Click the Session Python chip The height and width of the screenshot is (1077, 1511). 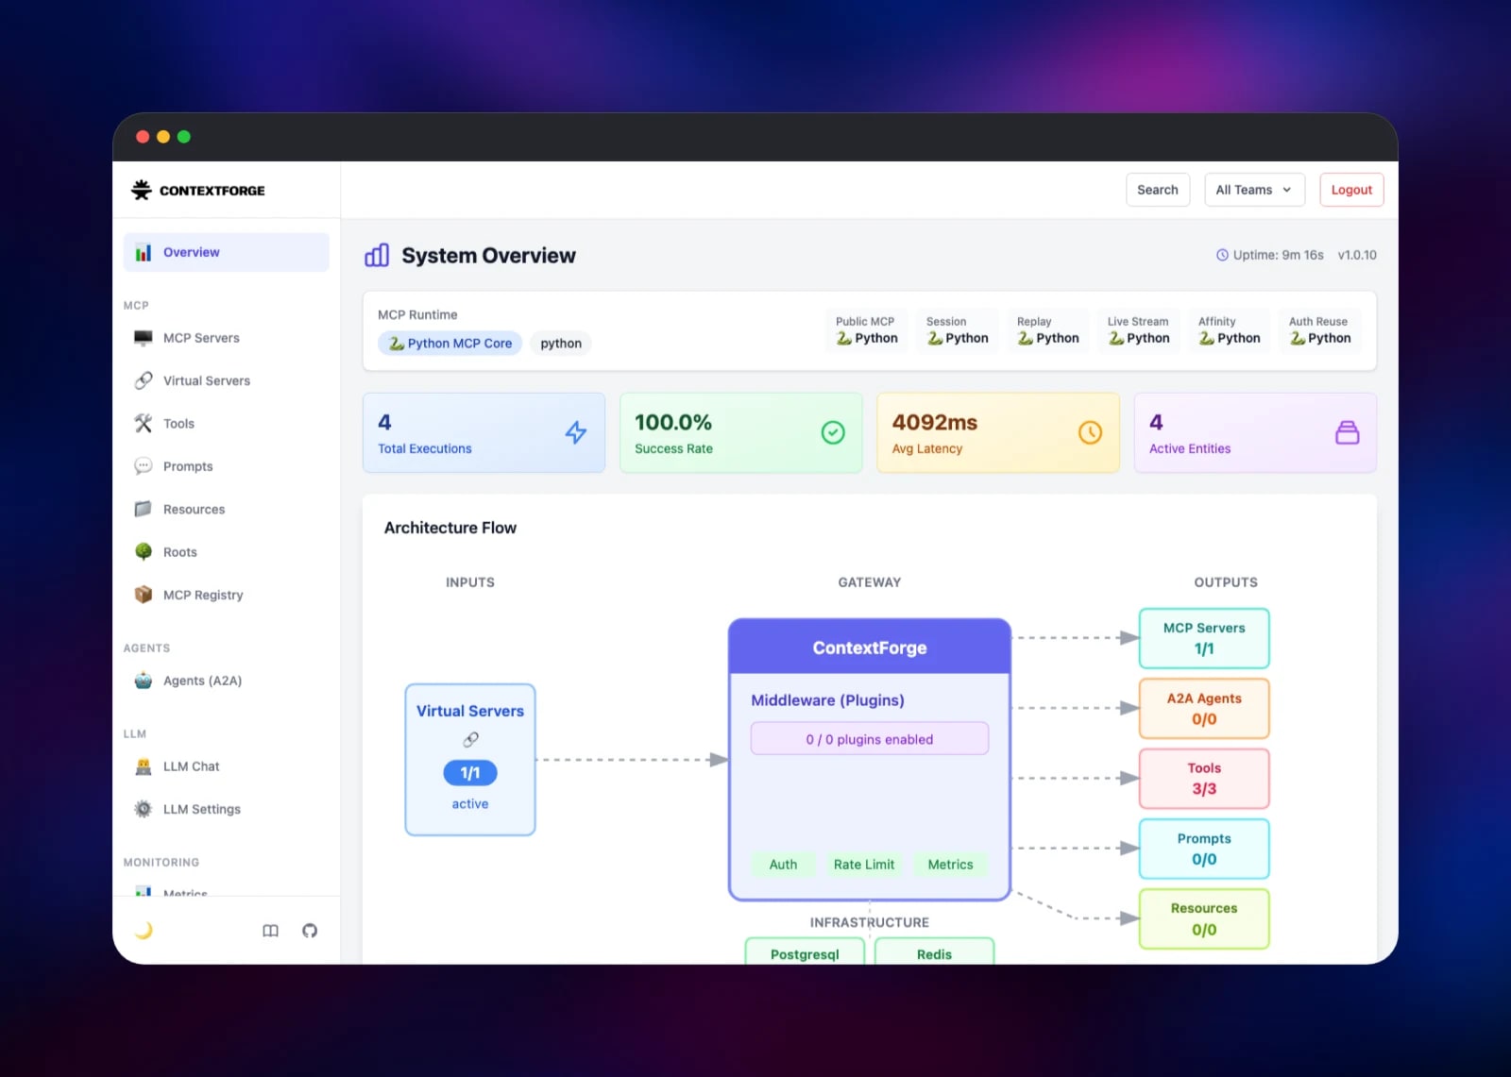pyautogui.click(x=958, y=330)
